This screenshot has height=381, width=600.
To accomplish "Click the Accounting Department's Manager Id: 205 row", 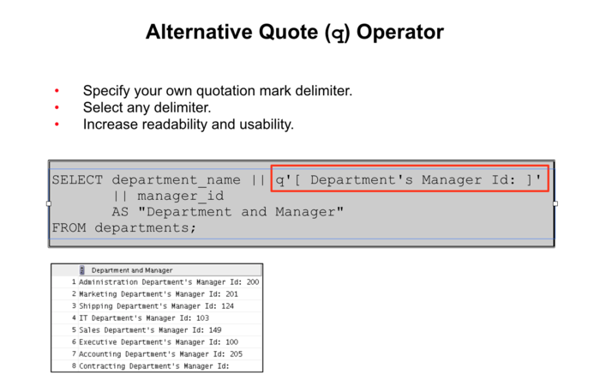I will coord(157,354).
